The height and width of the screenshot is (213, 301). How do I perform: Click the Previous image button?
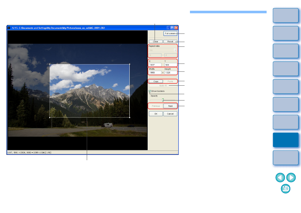[156, 106]
